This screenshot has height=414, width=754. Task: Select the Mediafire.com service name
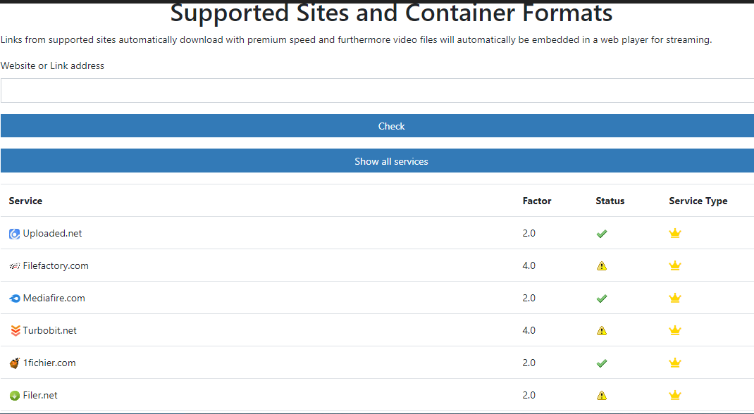click(x=54, y=299)
